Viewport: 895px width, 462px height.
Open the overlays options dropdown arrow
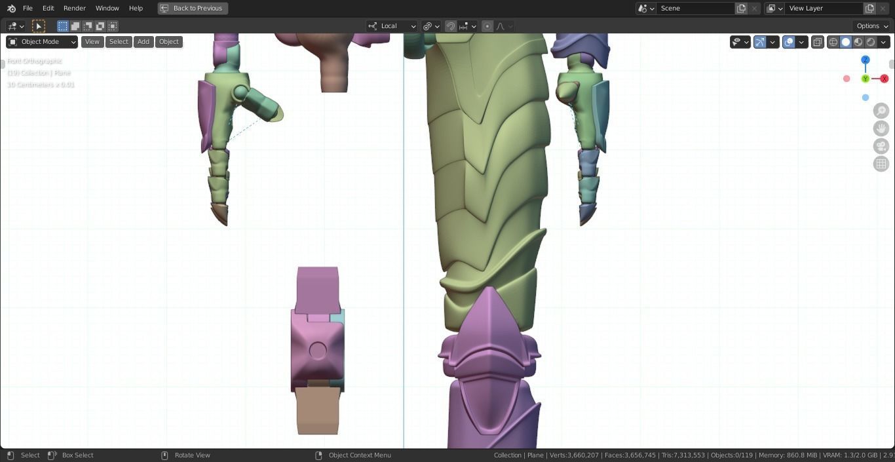tap(801, 42)
